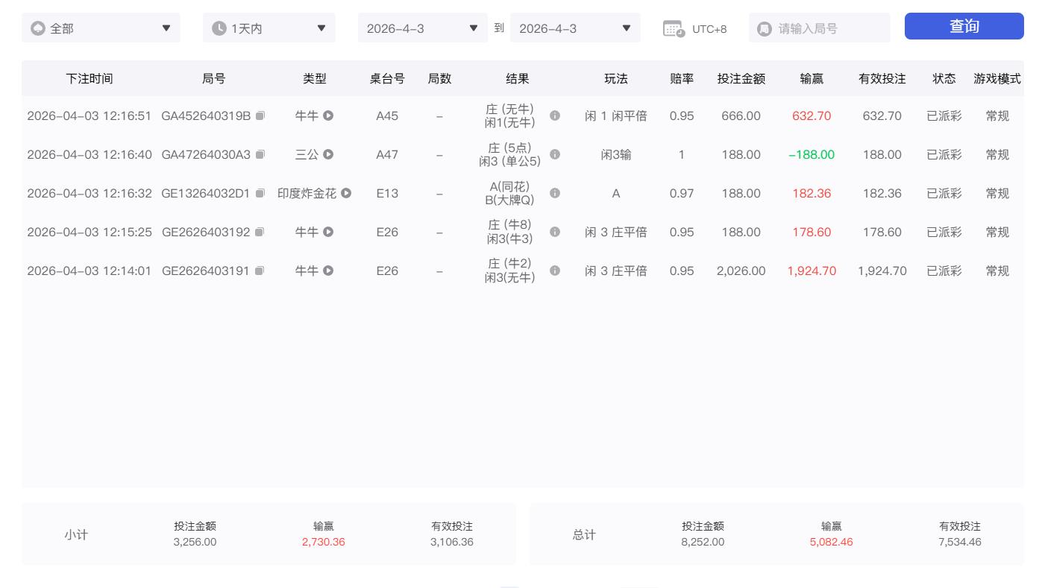View result info for 庄(5点) 闲3(单公5)
Viewport: 1042px width, 588px height.
[x=554, y=154]
